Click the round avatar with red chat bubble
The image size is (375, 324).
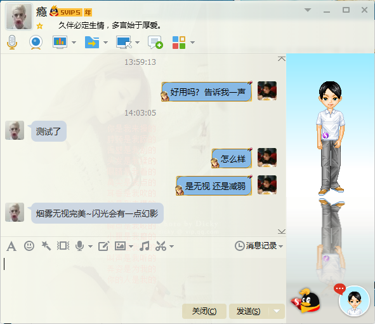[x=354, y=300]
